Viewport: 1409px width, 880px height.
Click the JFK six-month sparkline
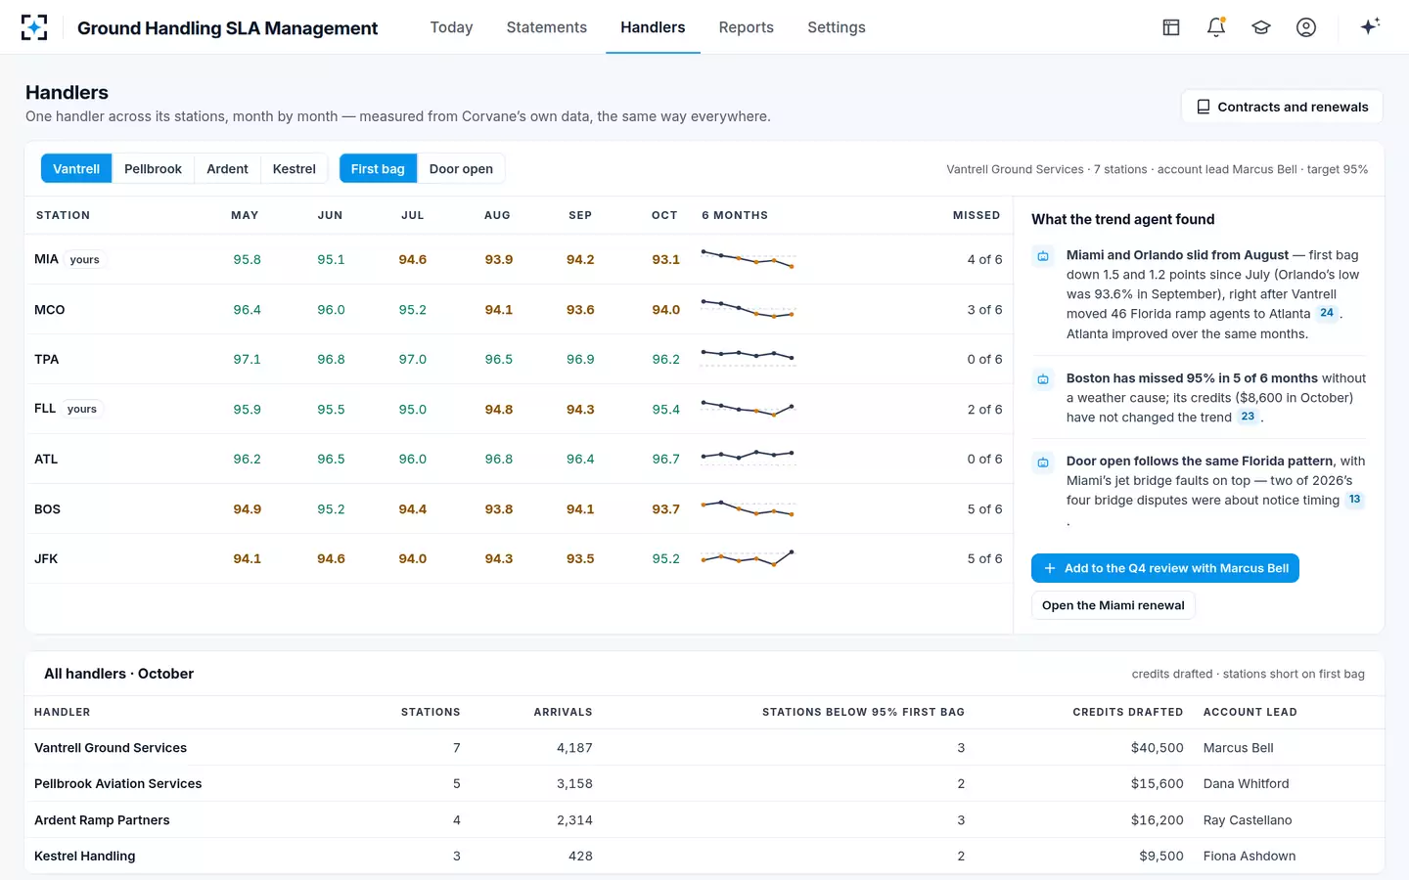(749, 558)
